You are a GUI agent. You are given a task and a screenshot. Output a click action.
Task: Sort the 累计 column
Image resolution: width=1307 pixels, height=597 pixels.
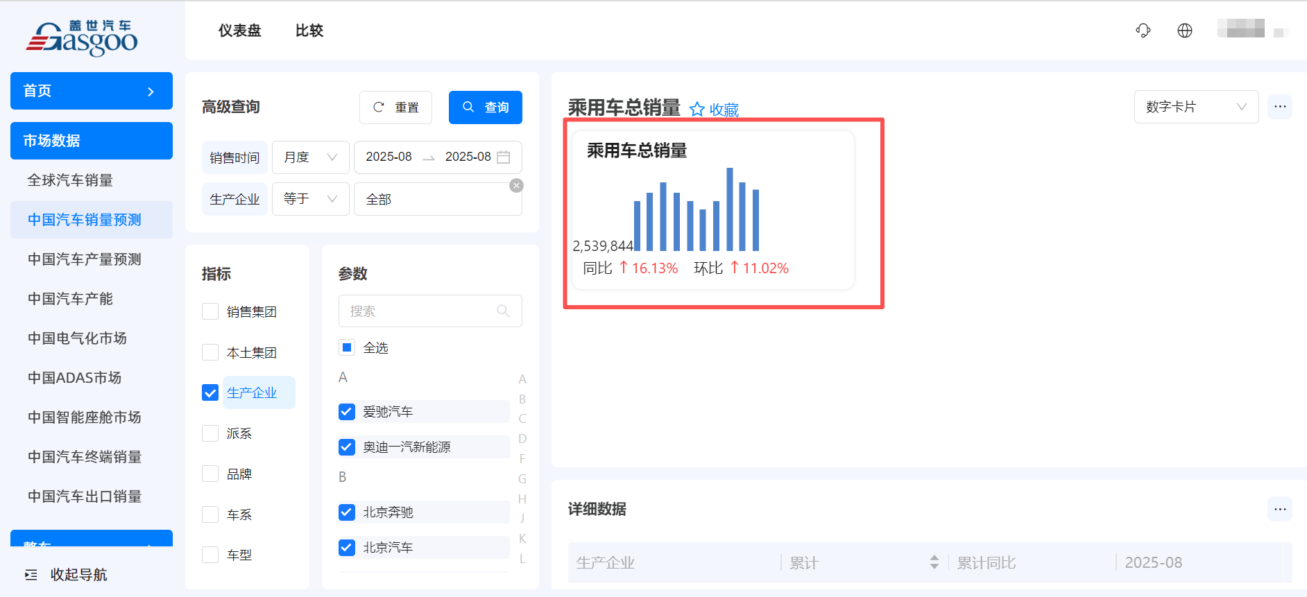point(934,562)
